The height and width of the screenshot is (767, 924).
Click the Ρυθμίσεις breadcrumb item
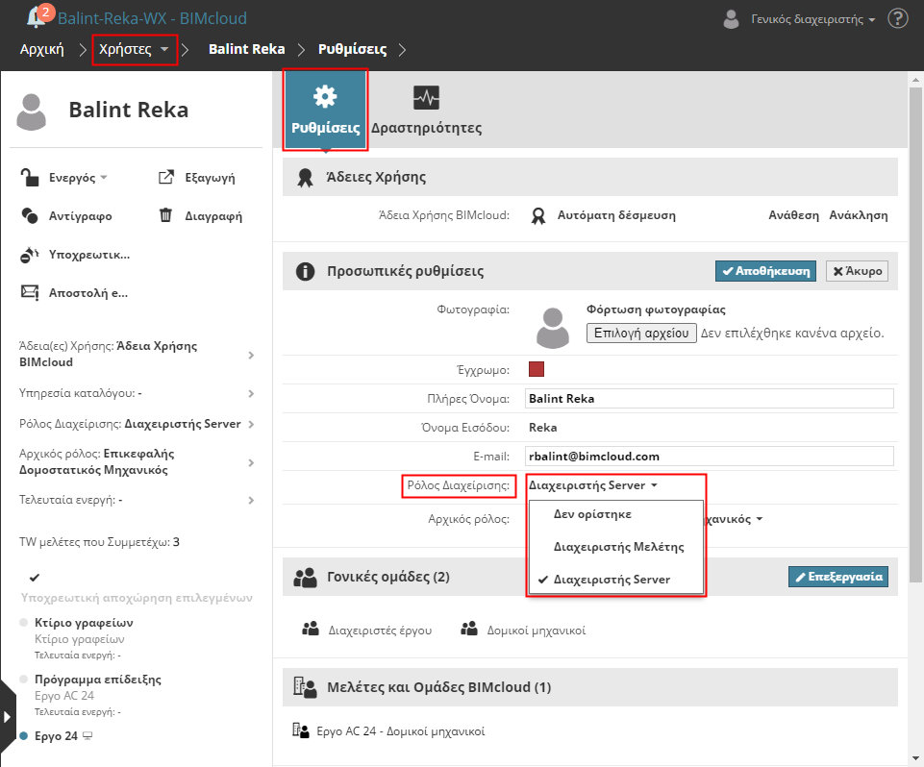353,49
